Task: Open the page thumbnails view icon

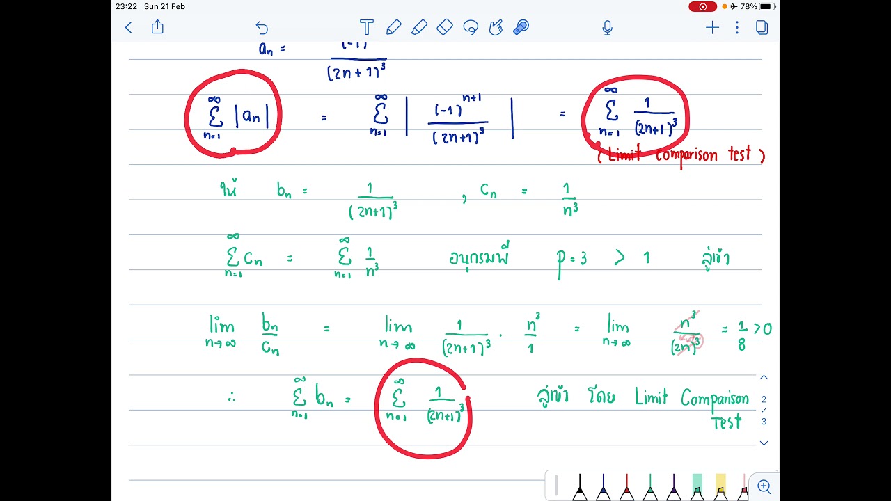Action: 762,27
